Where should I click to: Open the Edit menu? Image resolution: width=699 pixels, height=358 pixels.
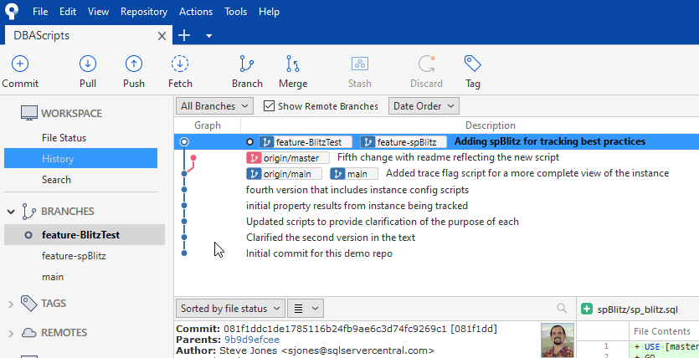click(x=68, y=12)
